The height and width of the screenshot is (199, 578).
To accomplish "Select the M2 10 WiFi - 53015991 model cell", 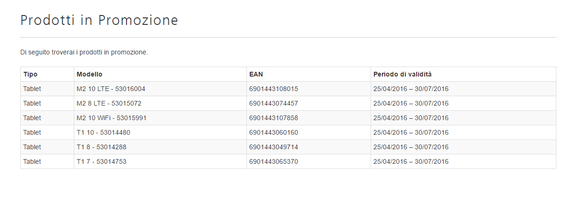I will point(111,118).
